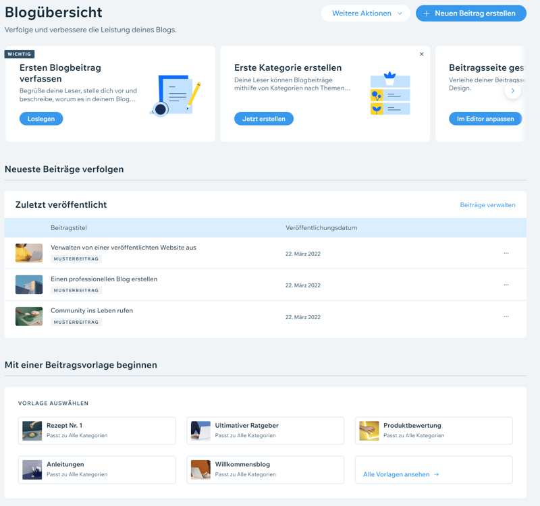The height and width of the screenshot is (506, 540).
Task: Open options menu for Community ins Leben rufen
Action: coord(506,316)
